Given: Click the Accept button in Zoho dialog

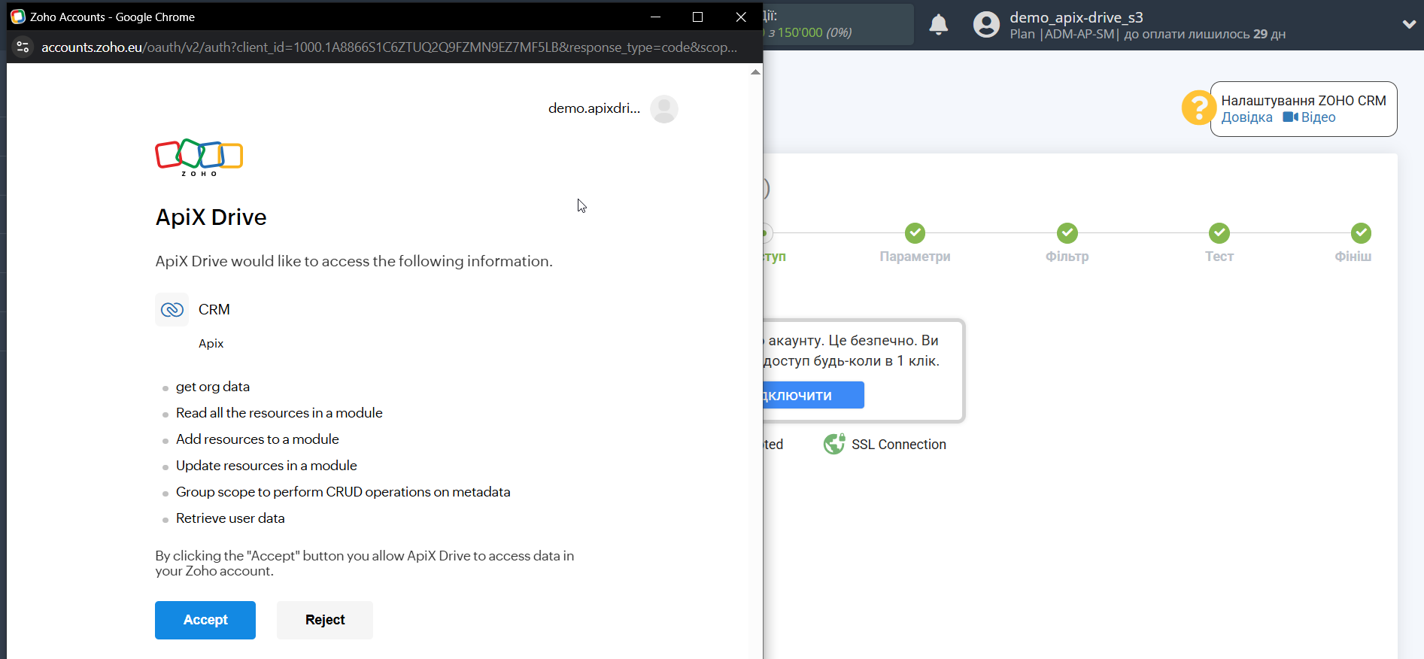Looking at the screenshot, I should 205,620.
